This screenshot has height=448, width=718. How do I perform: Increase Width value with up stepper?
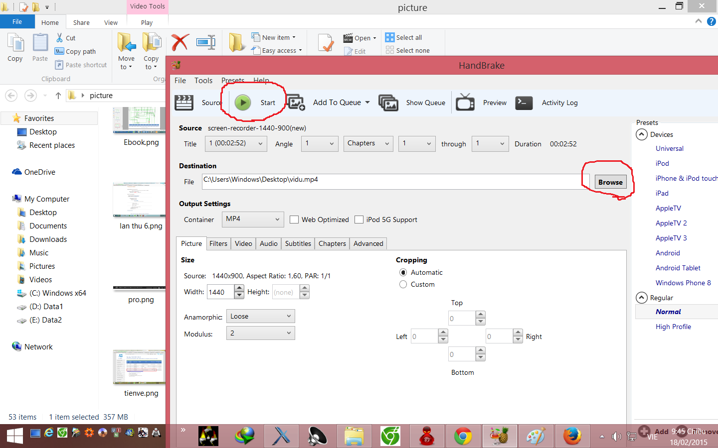(239, 288)
